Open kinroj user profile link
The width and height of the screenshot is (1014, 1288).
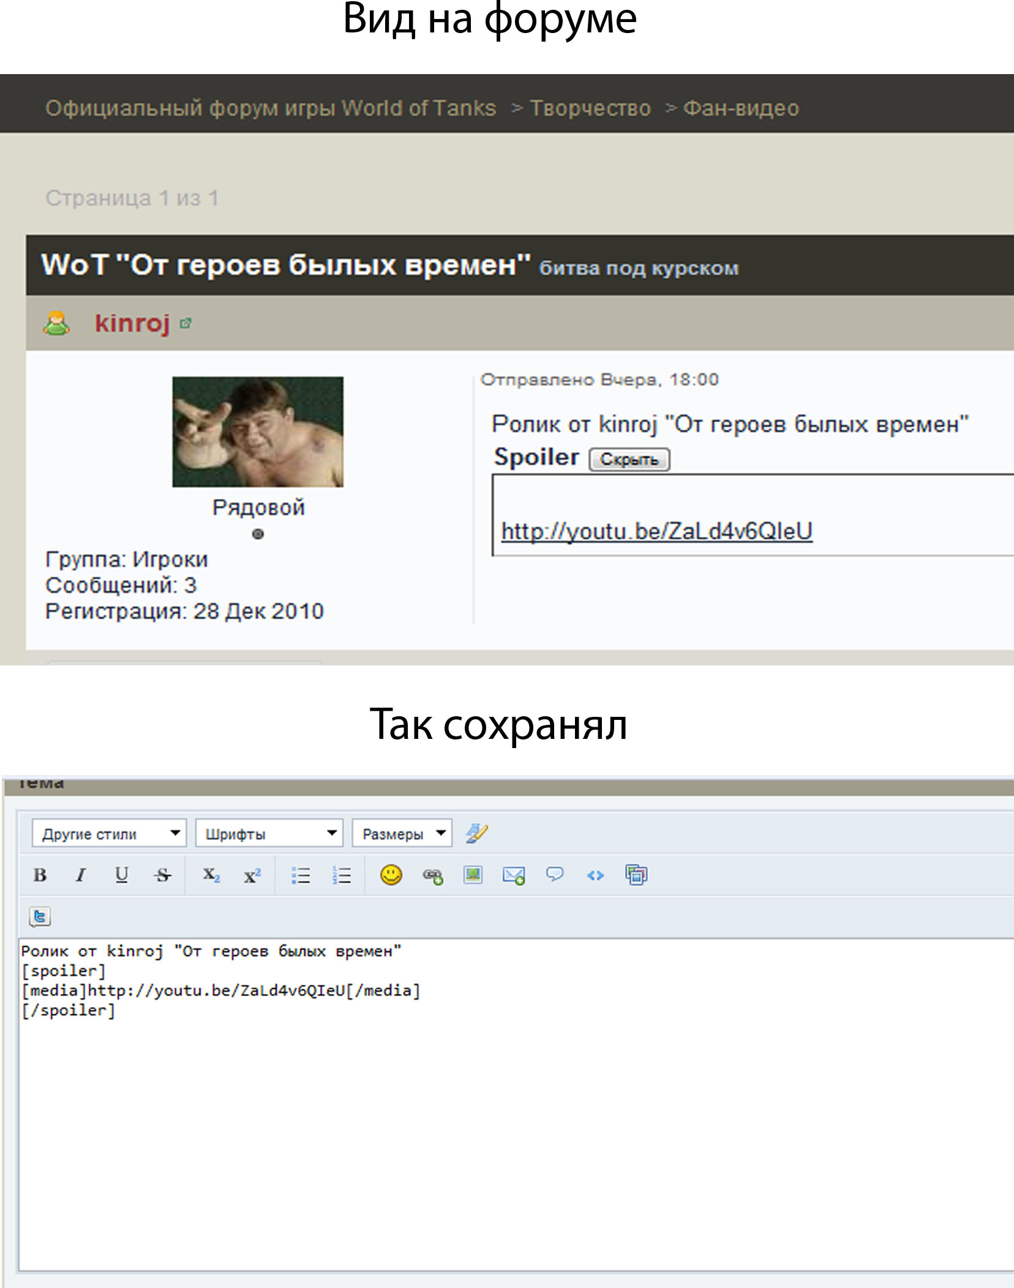coord(132,323)
